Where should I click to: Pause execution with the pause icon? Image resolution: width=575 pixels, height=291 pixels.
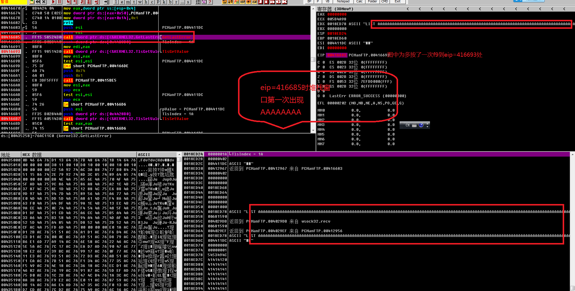pos(59,2)
